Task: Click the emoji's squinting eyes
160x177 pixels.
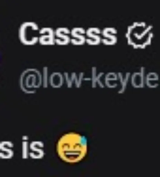Action: [70, 147]
